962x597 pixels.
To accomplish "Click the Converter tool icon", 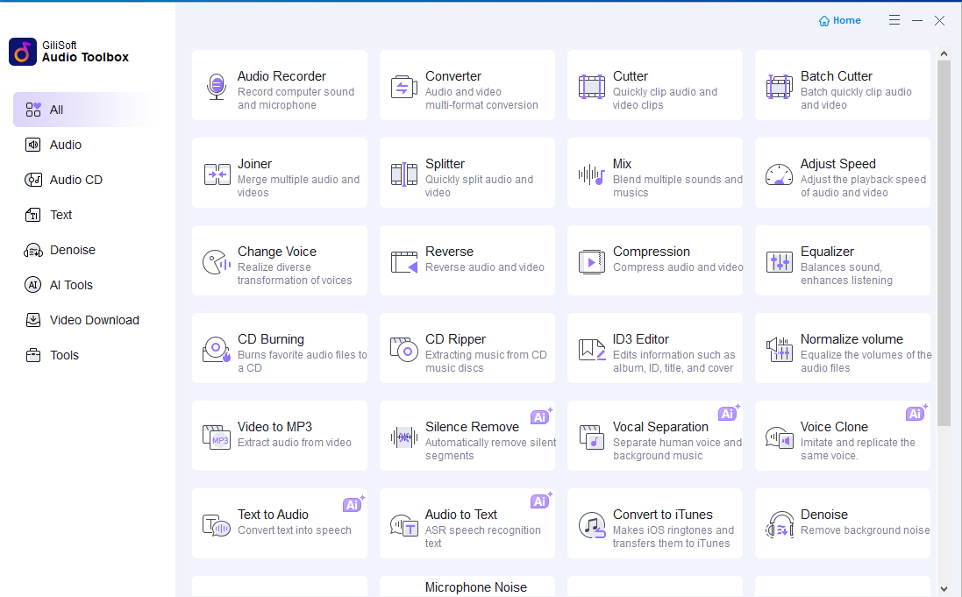I will [403, 87].
